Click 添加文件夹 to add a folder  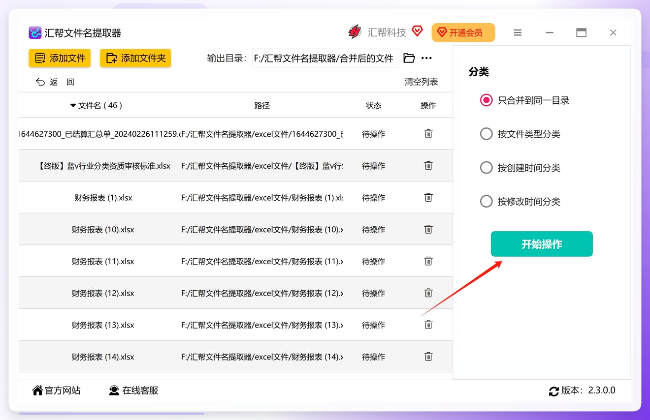[135, 58]
